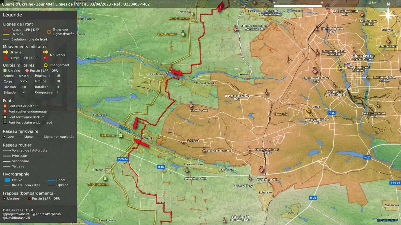Click the 102nd Motor Rifle diamond marker
401x225 pixels.
tap(204, 151)
